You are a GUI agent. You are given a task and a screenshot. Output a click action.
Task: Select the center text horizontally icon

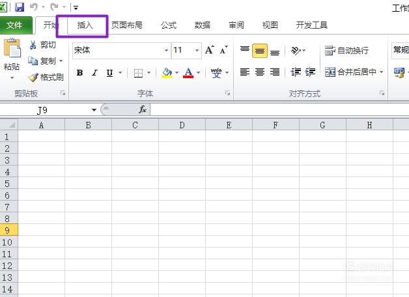[x=260, y=72]
